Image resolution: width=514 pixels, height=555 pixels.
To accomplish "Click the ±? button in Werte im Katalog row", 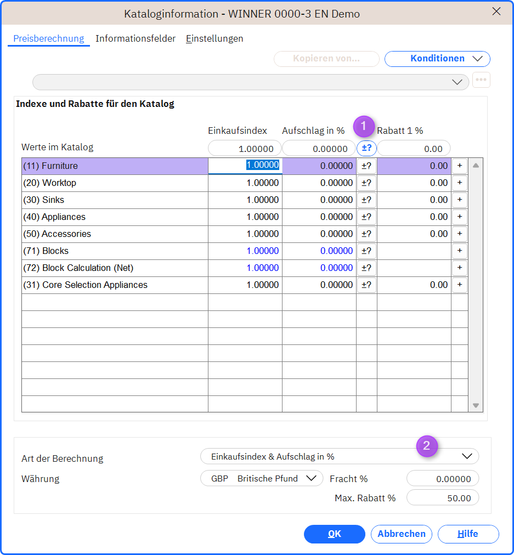I will point(366,148).
